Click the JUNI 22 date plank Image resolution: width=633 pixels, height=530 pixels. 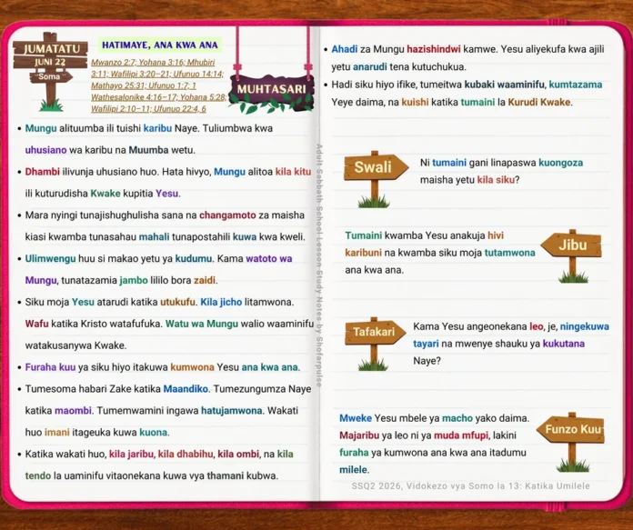(x=50, y=62)
